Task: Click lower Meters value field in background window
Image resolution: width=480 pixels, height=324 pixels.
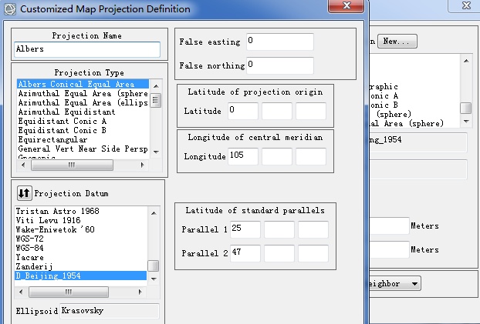Action: click(x=390, y=249)
